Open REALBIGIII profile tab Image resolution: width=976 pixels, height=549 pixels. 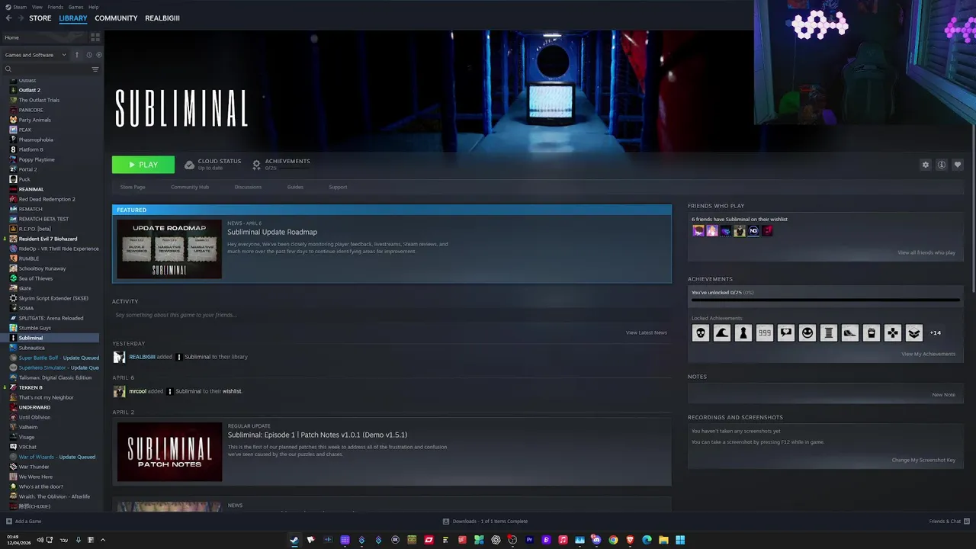click(x=162, y=18)
